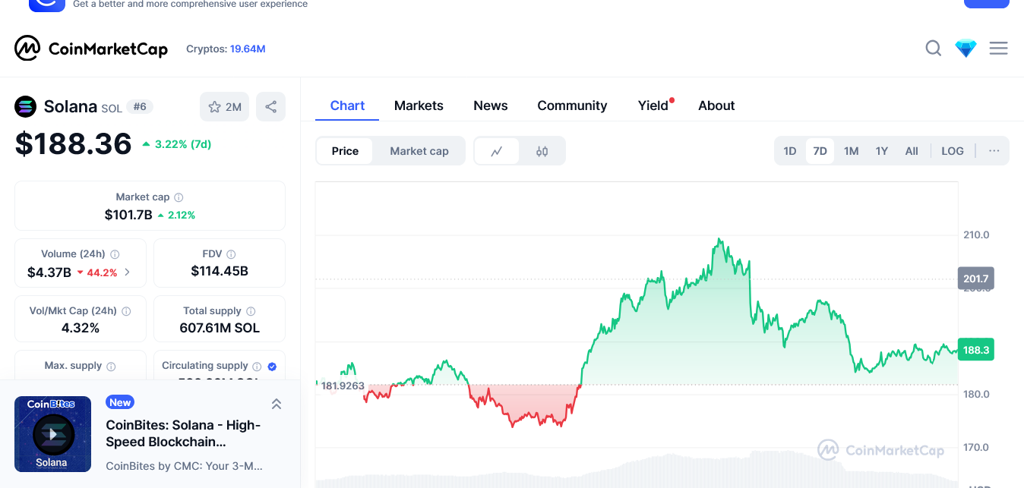Click the 607.61M SOL total supply value
The width and height of the screenshot is (1024, 488).
(x=220, y=328)
